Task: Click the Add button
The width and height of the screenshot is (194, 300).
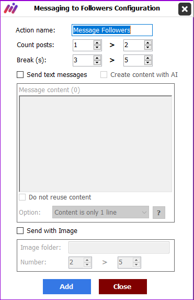Action: tap(67, 286)
